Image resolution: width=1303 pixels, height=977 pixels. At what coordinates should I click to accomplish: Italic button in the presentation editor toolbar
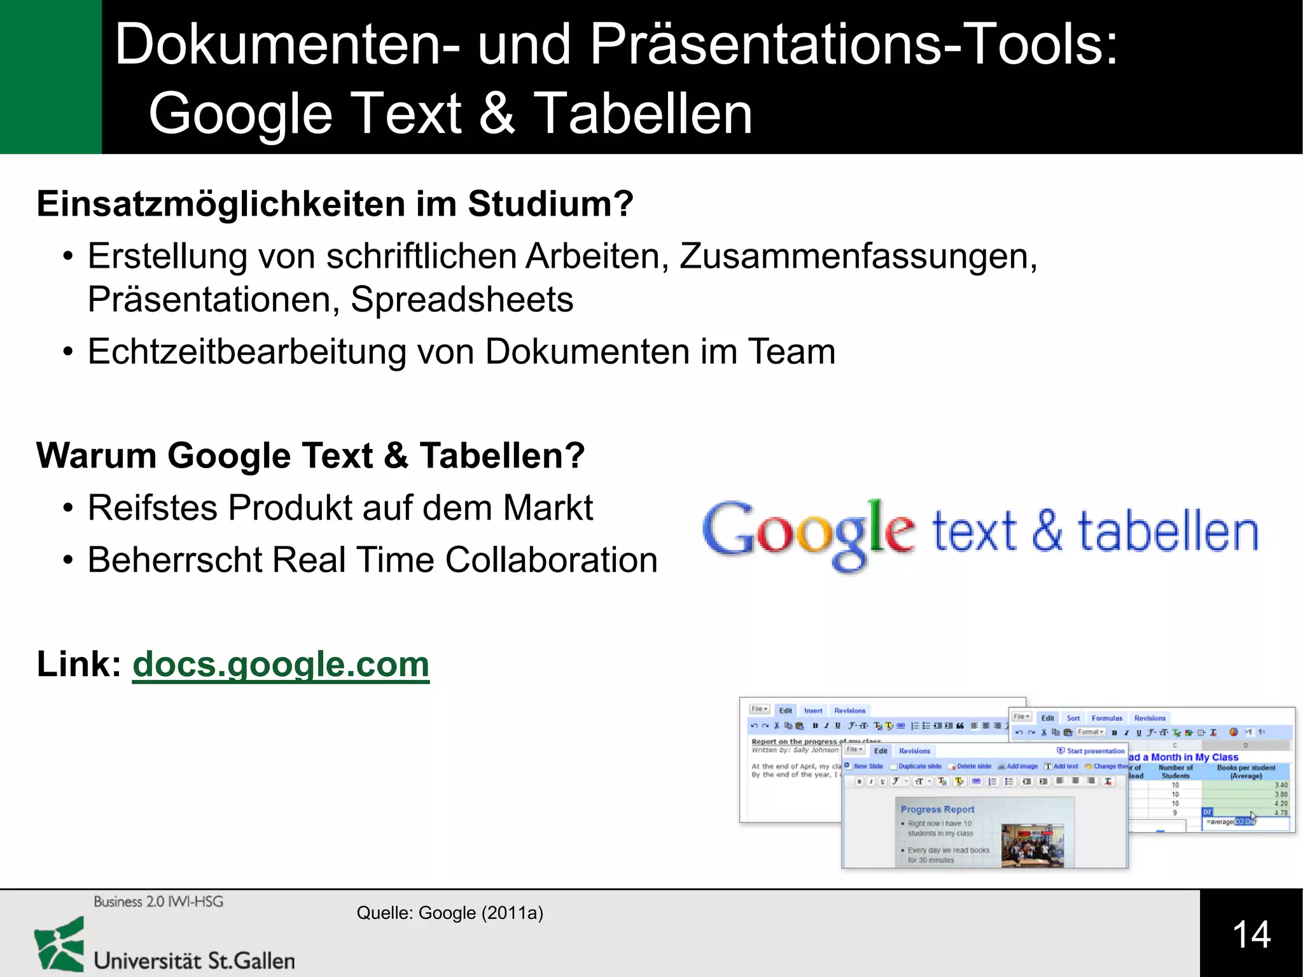click(871, 782)
